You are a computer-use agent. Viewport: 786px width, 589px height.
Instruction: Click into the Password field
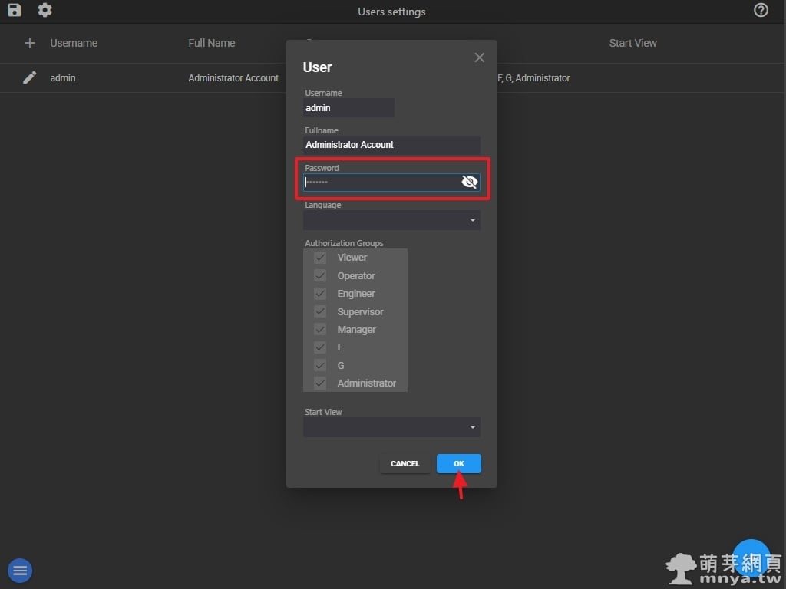380,183
